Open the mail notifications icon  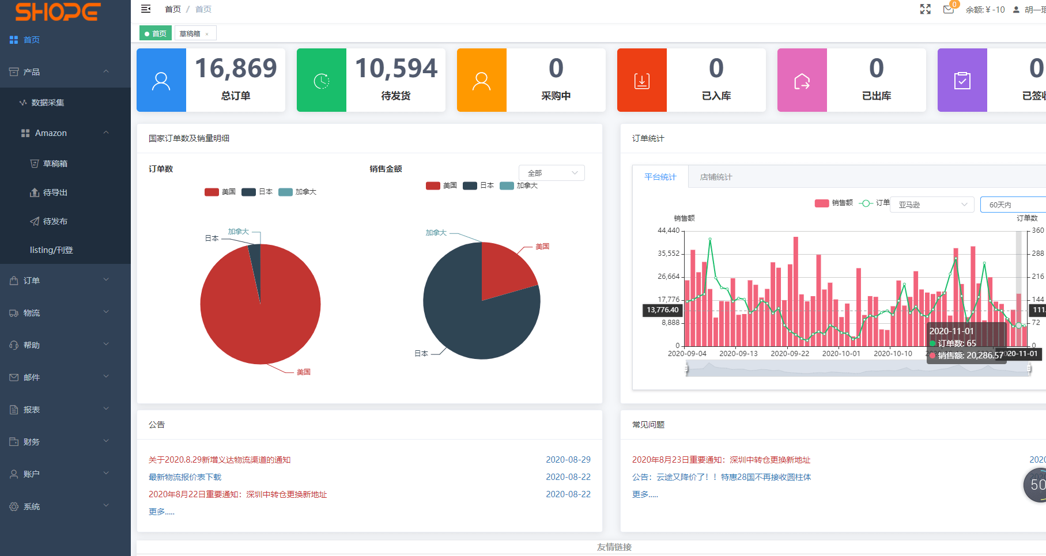[948, 9]
